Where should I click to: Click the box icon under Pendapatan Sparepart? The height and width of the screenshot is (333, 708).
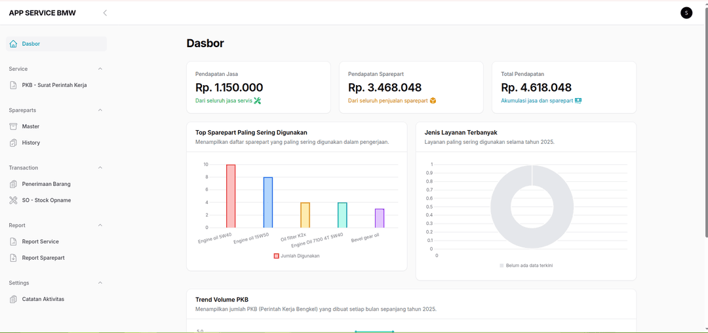pos(433,101)
